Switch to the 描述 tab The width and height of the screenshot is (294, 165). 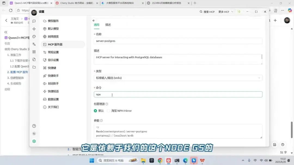pos(108,25)
